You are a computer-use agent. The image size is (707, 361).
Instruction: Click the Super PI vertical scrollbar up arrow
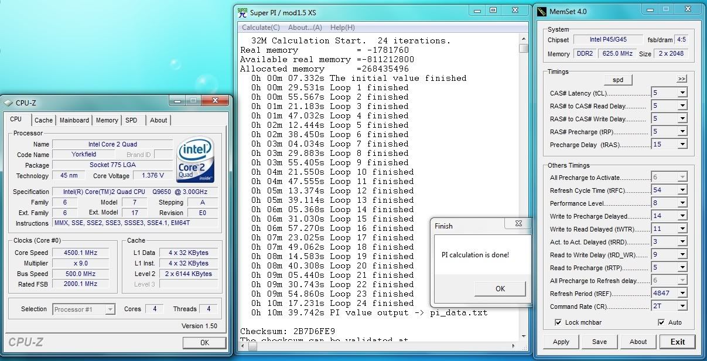[524, 39]
